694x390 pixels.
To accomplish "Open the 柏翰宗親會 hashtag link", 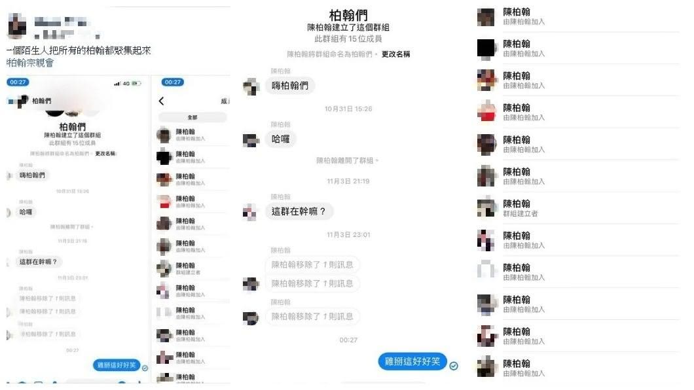I will point(29,63).
